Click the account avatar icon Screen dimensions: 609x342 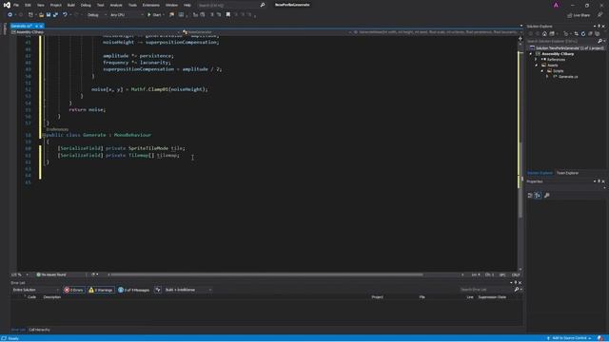(556, 5)
